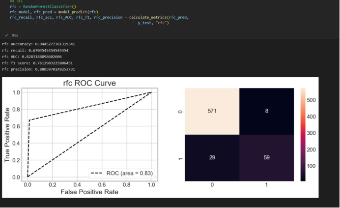
Task: Click the heatmap cell showing 571
Action: tap(212, 112)
